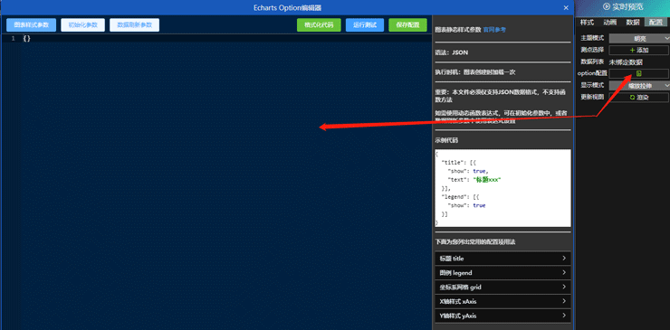Open the 显示模式 dropdown showing 缩放拉伸
The height and width of the screenshot is (330, 670).
pyautogui.click(x=639, y=85)
